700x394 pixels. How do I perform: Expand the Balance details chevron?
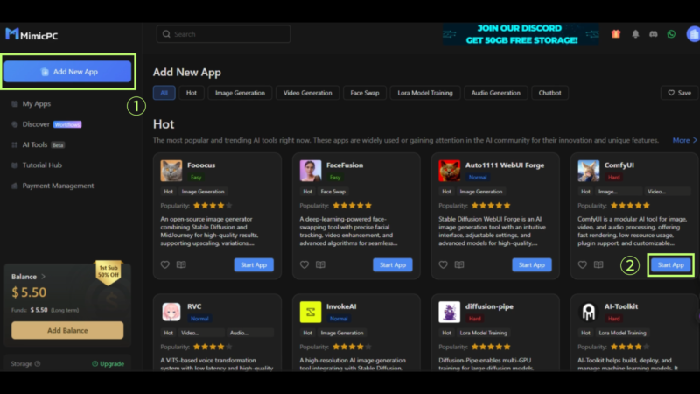(43, 277)
